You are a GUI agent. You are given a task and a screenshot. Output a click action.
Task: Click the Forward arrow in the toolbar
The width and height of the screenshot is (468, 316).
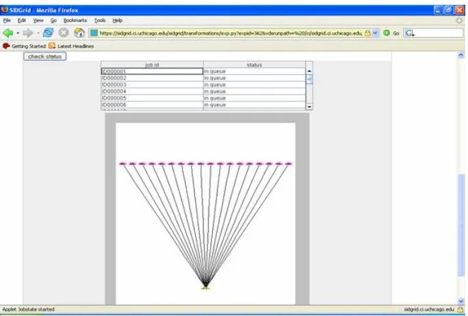pyautogui.click(x=28, y=33)
